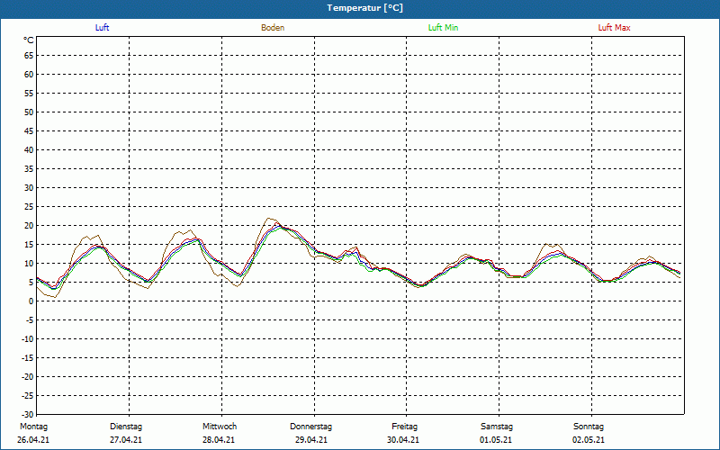Select the Montag axis label
This screenshot has height=450, width=720.
click(x=33, y=427)
